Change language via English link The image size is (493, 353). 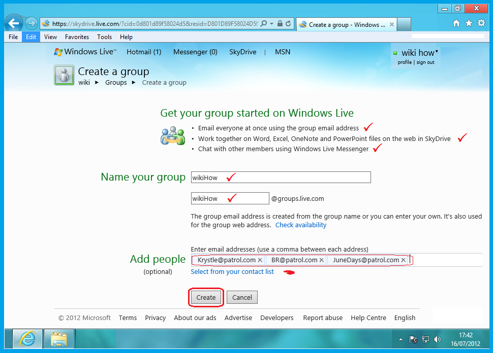coord(405,318)
